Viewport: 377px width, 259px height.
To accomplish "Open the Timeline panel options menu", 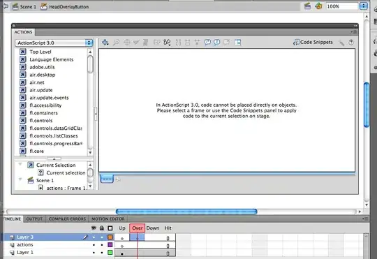I will 365,219.
